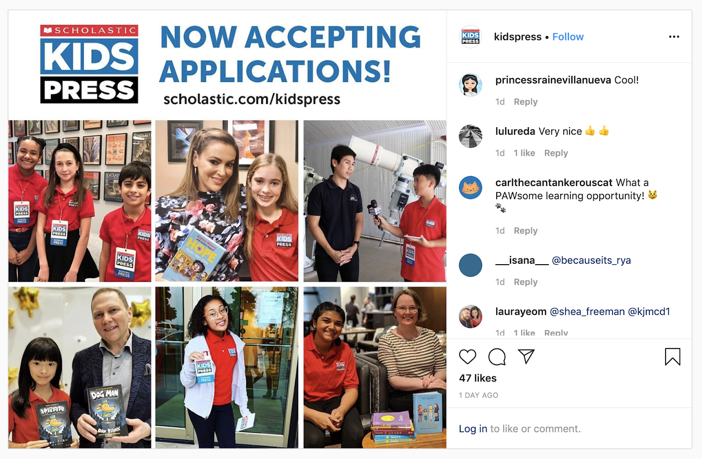This screenshot has width=702, height=459.
Task: Reply to lulureda's Very nice comment
Action: (x=556, y=153)
